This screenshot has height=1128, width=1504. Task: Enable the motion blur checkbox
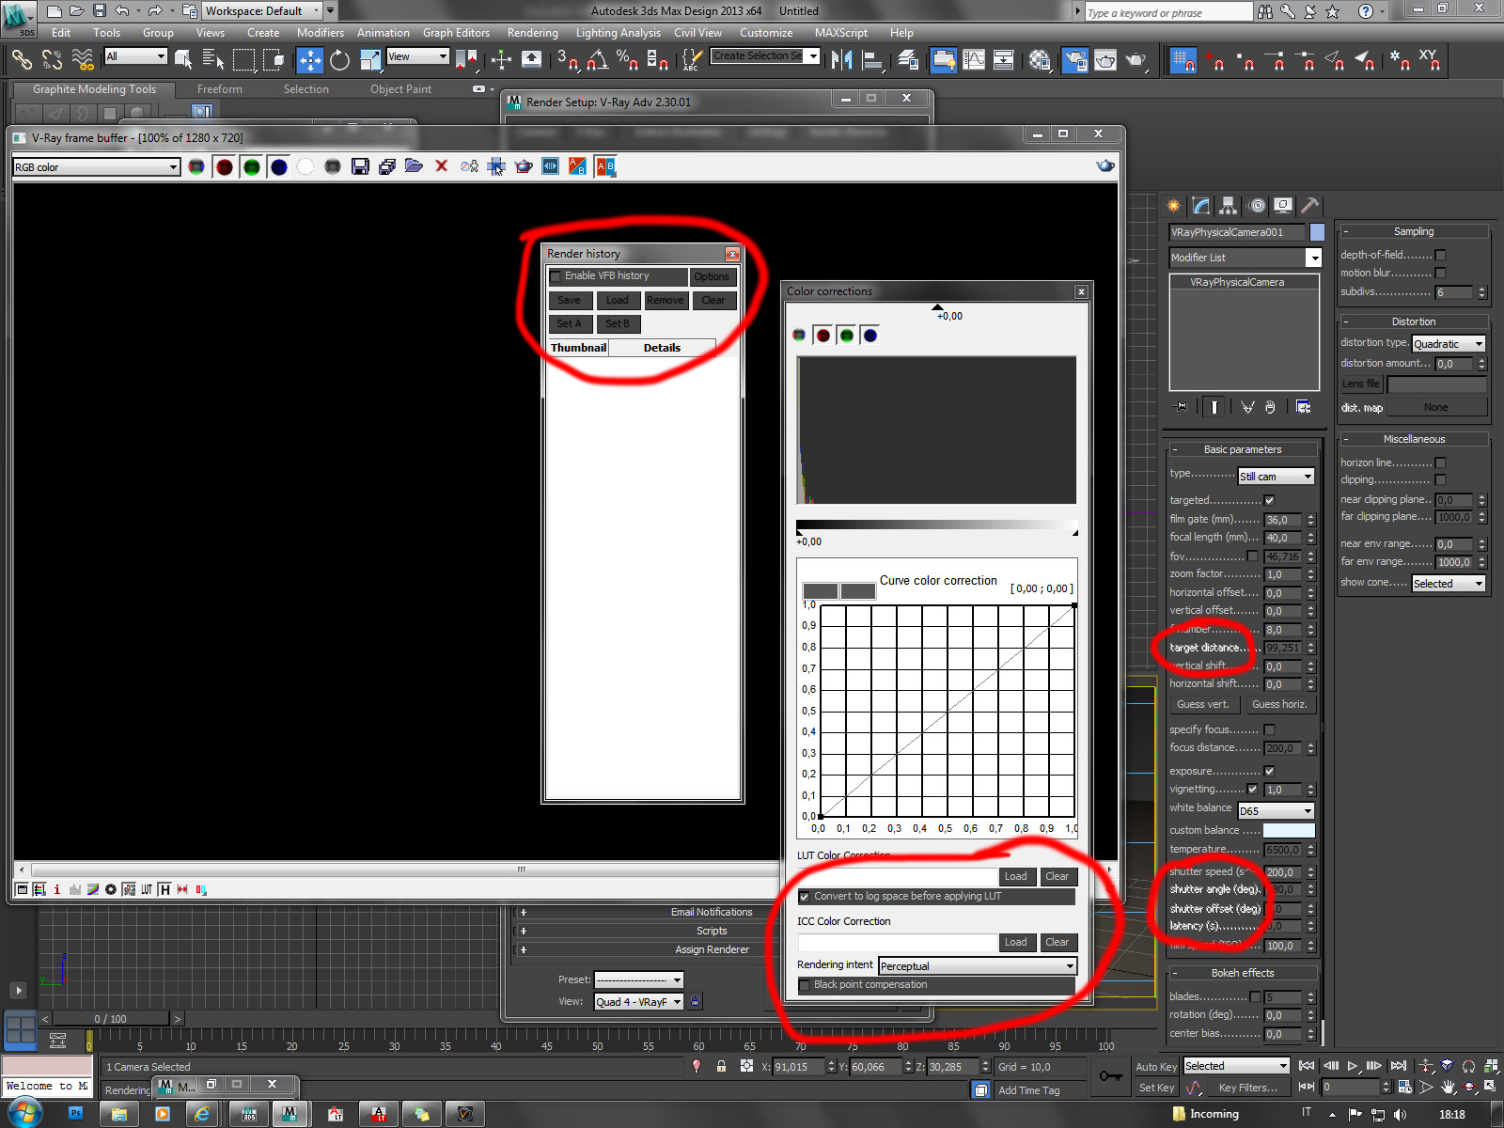pos(1440,273)
